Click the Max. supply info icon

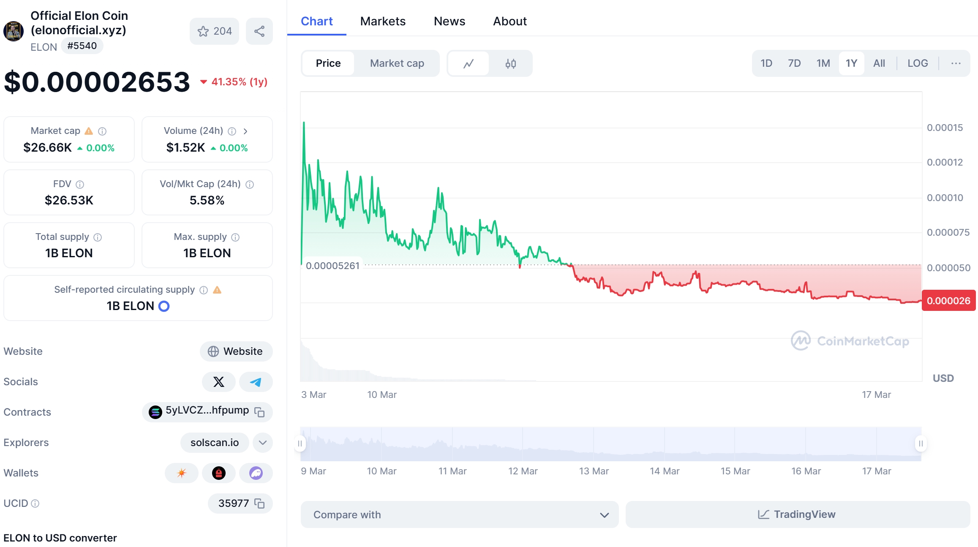[x=235, y=237]
